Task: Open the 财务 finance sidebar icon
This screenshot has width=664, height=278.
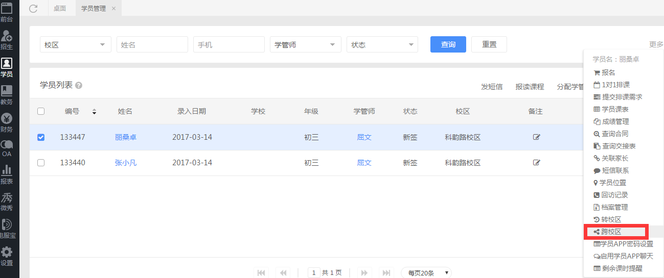Action: (x=7, y=122)
